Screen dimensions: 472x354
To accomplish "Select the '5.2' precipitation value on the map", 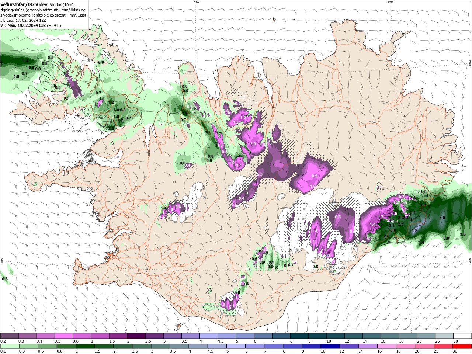I will [414, 231].
